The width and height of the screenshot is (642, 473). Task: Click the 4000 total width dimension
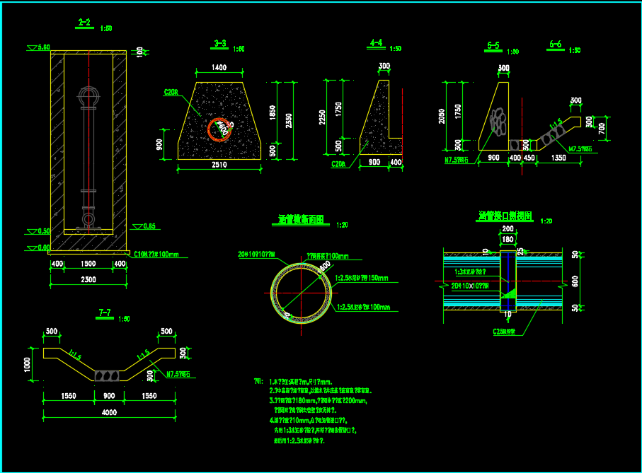click(108, 412)
